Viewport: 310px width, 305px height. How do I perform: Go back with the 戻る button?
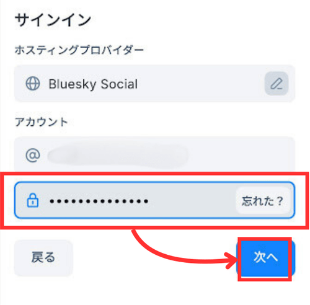(x=43, y=257)
